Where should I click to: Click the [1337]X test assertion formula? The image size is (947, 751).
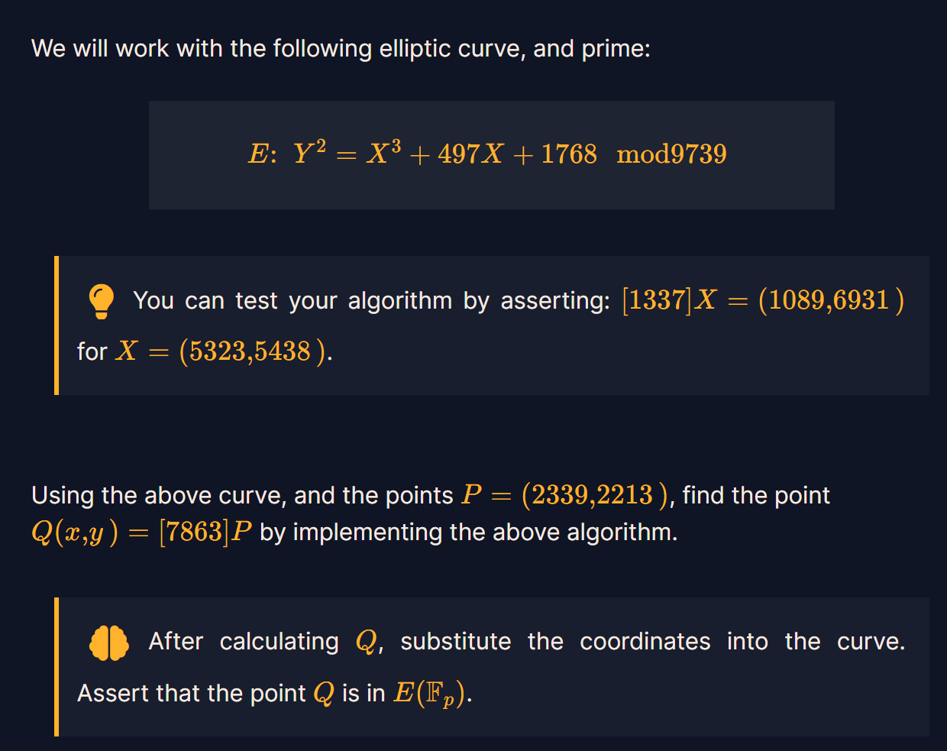pyautogui.click(x=762, y=300)
